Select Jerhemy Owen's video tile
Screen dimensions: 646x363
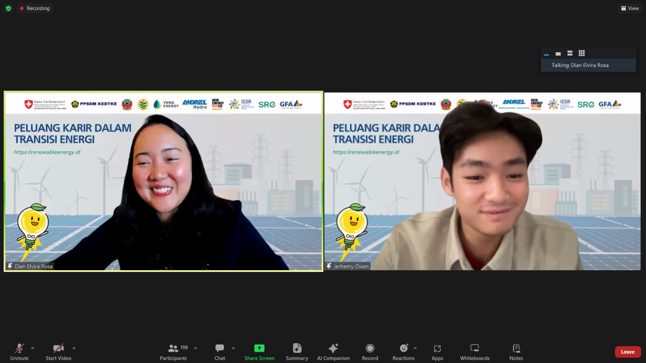click(x=482, y=181)
